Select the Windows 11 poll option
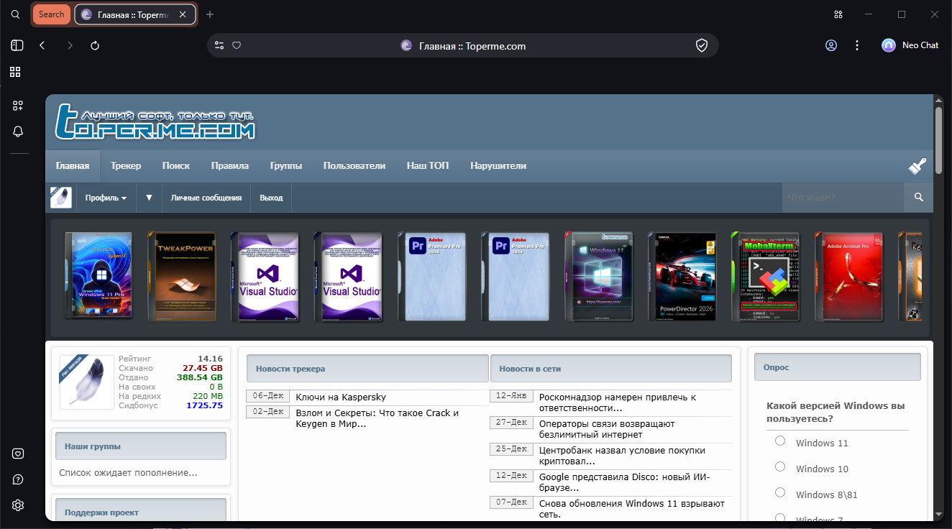The image size is (952, 529). tap(780, 441)
